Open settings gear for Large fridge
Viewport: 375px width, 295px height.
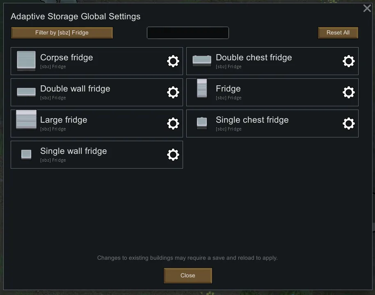173,123
